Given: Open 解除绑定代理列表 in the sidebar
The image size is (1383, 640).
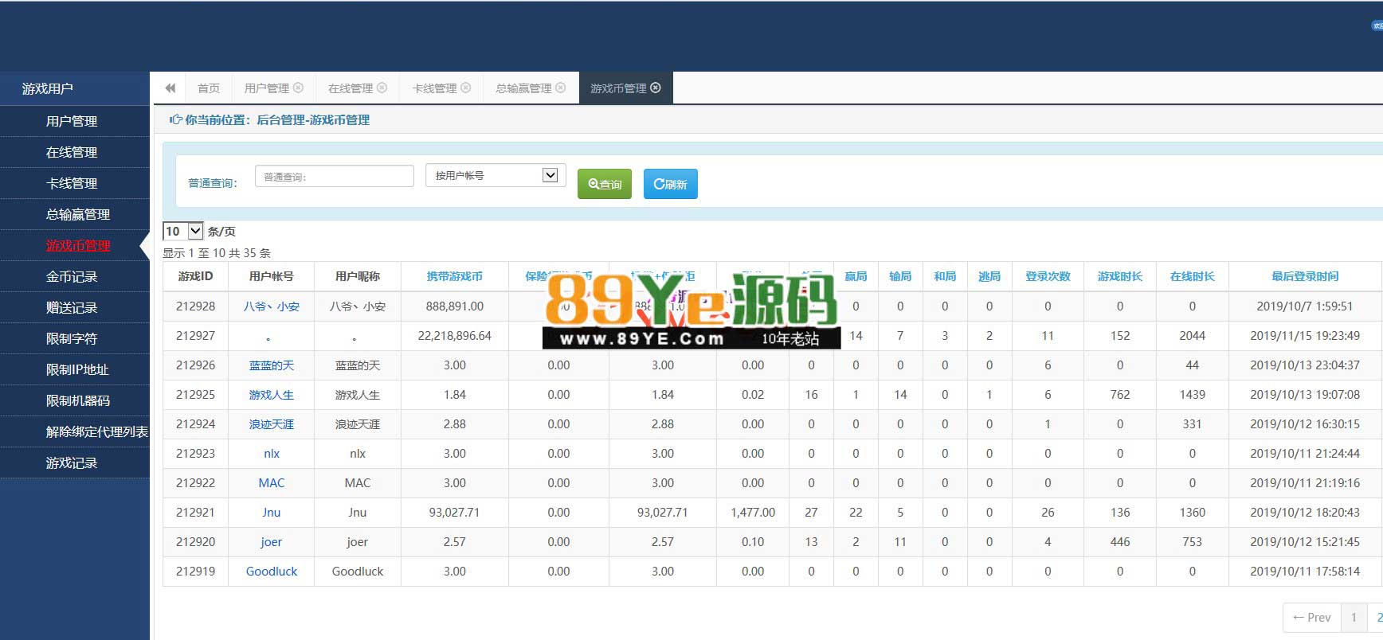Looking at the screenshot, I should 75,431.
